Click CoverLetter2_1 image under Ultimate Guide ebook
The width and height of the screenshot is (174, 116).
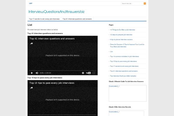(114, 86)
